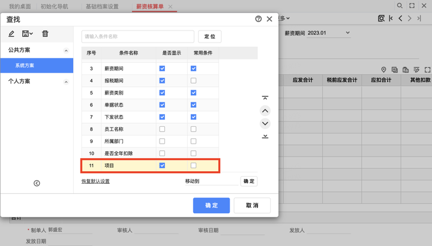Screen dimensions: 432x246
Task: Enable 是否显示 checkbox for 员工名称
Action: [x=162, y=129]
